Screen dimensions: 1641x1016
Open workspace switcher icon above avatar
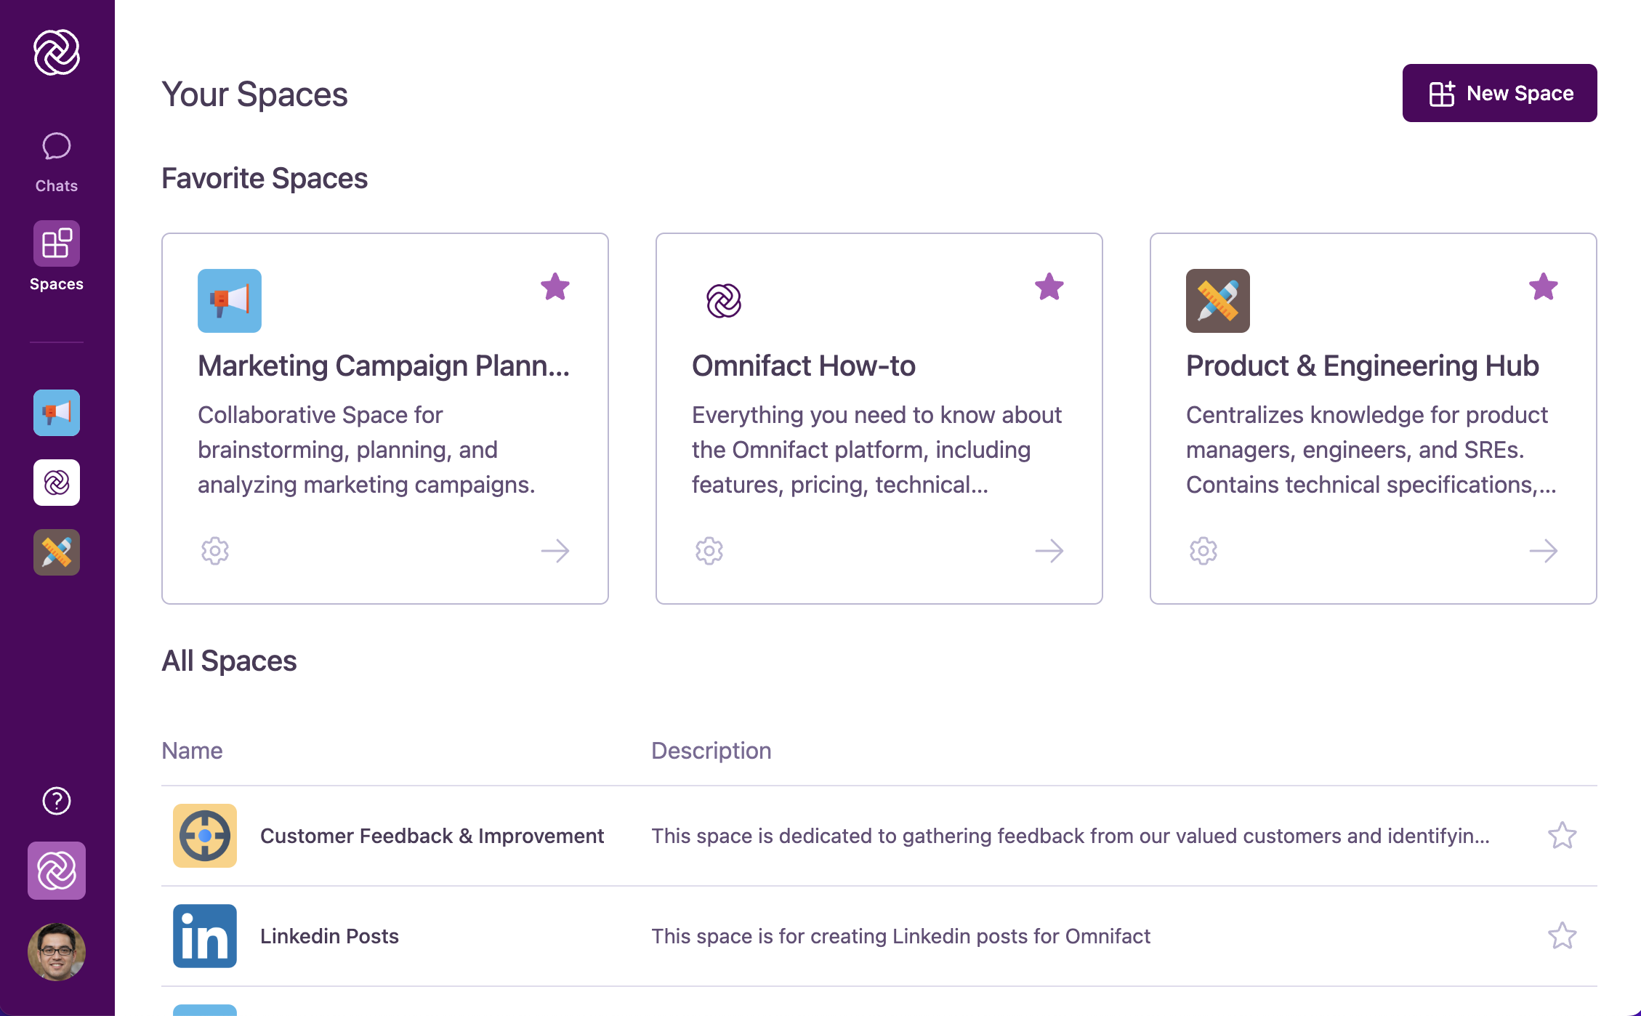pyautogui.click(x=57, y=871)
